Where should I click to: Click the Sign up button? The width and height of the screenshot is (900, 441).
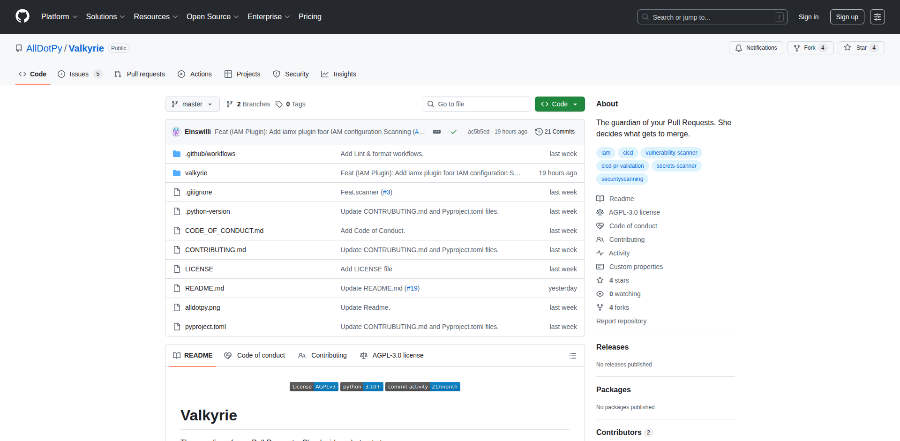847,17
